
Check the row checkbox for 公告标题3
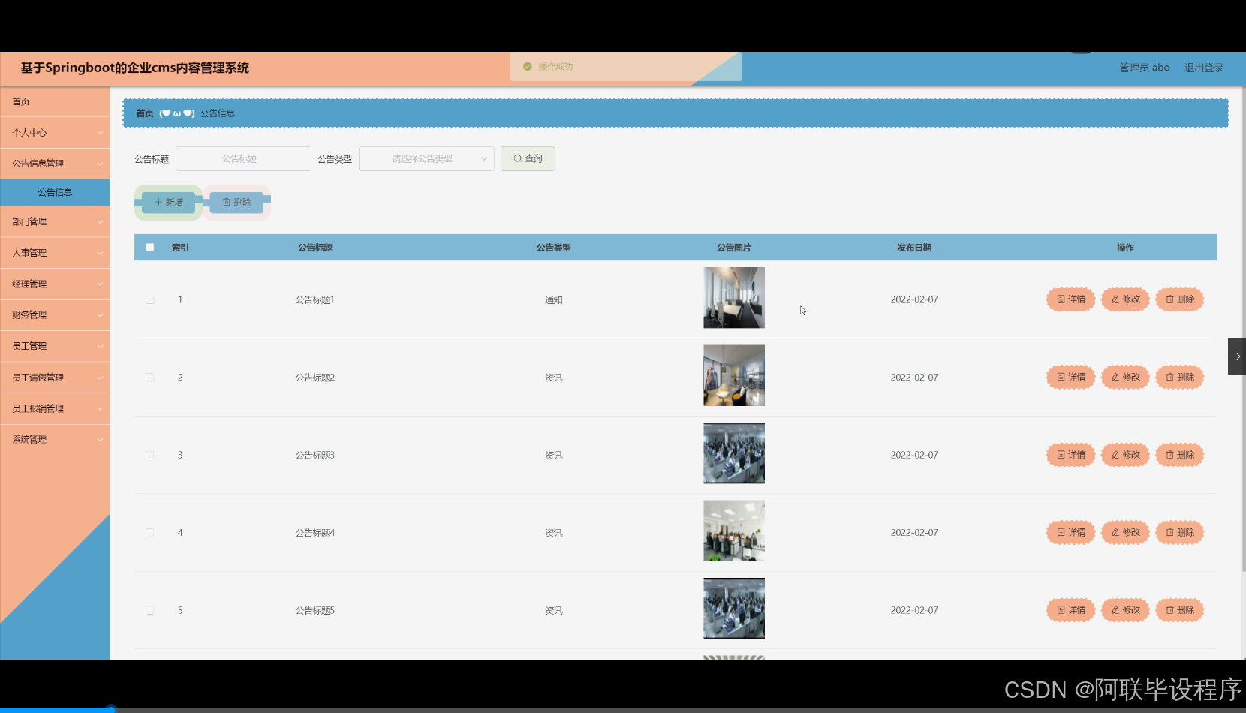pyautogui.click(x=149, y=454)
